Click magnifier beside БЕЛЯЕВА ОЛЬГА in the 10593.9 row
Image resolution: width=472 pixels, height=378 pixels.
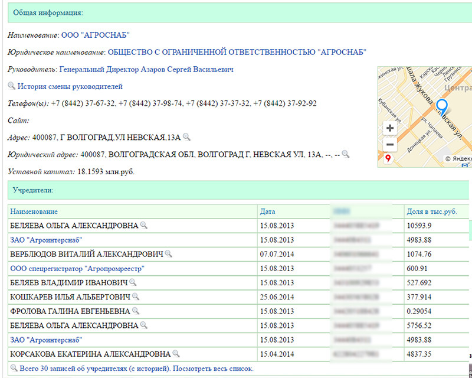[x=144, y=225]
